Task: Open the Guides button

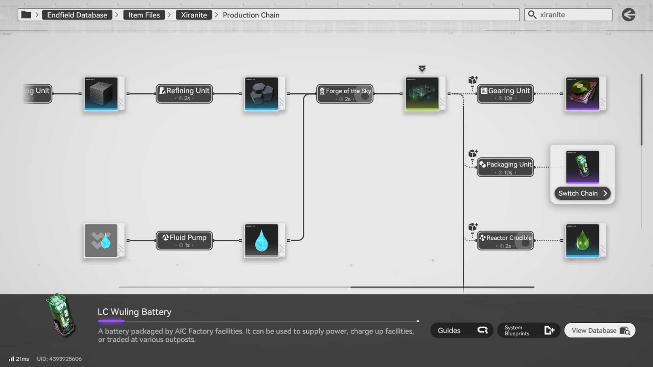Action: (x=461, y=330)
